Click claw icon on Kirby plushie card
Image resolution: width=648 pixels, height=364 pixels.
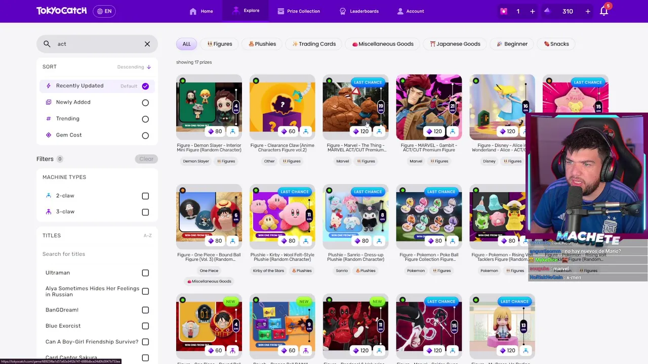coord(306,241)
